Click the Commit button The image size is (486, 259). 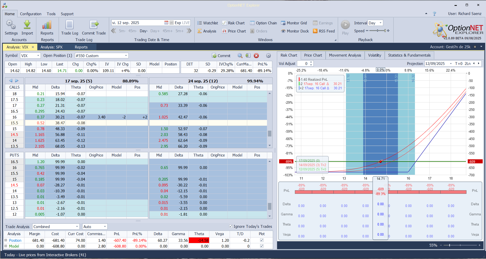pyautogui.click(x=221, y=56)
